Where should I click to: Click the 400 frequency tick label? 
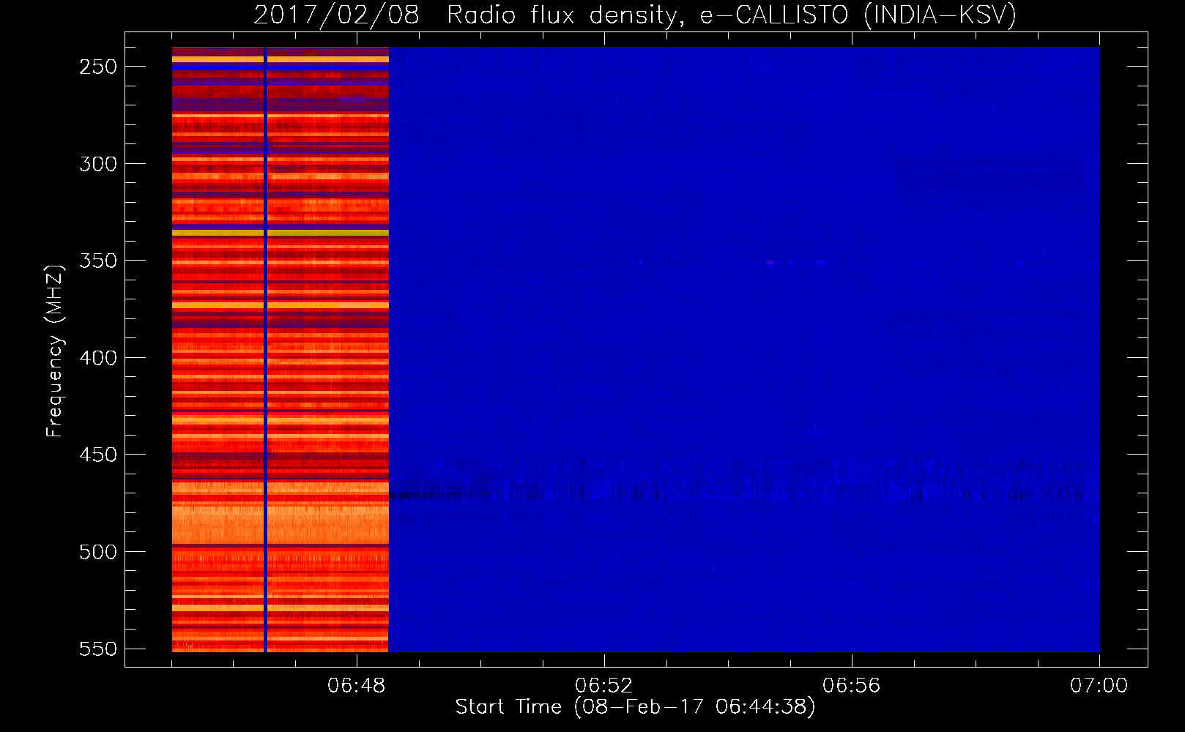click(98, 358)
